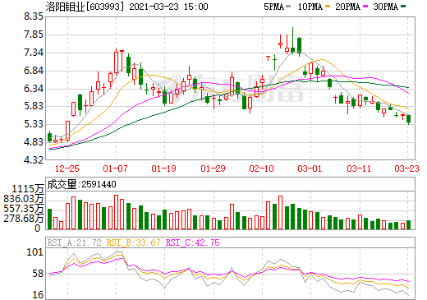Click the 6.84 price axis label
Image resolution: width=427 pixels, height=300 pixels.
[x=34, y=71]
